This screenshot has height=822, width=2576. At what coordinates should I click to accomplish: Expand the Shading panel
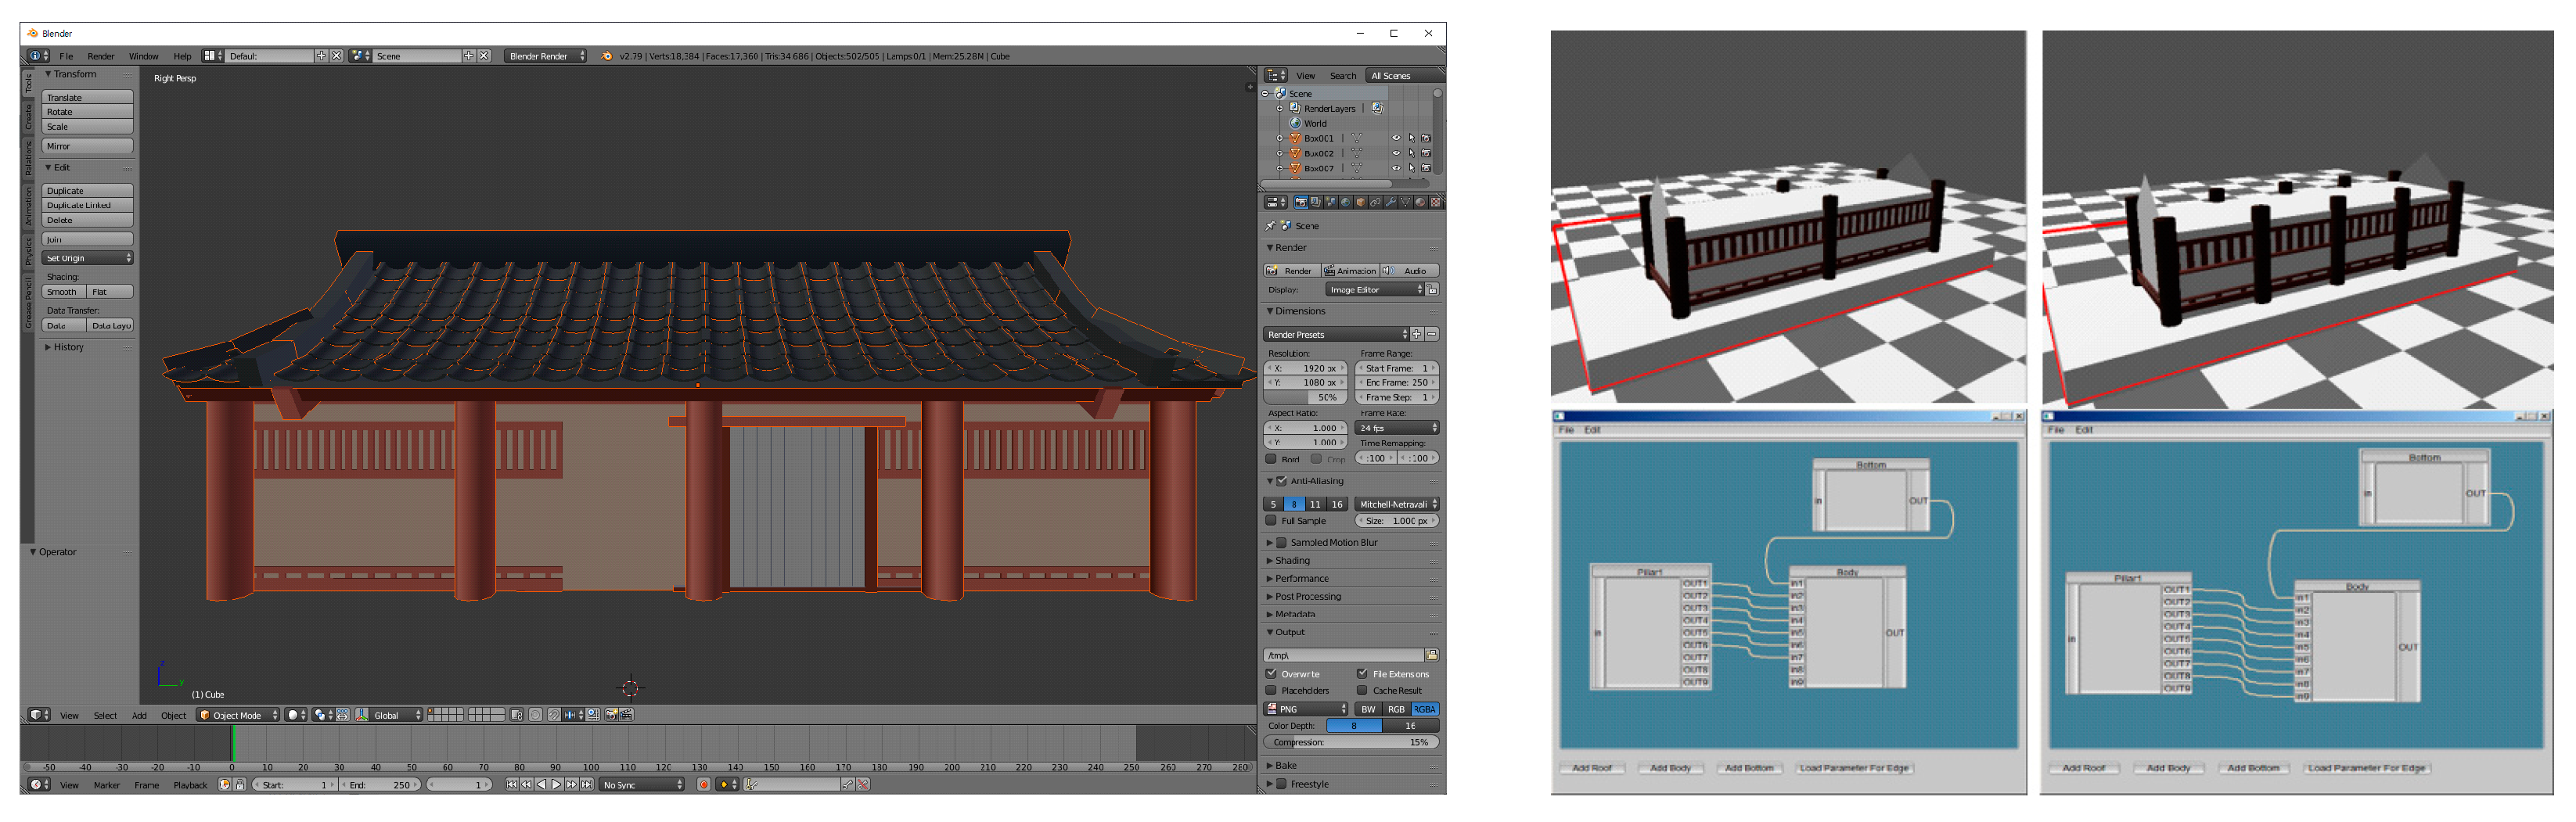click(x=1292, y=561)
